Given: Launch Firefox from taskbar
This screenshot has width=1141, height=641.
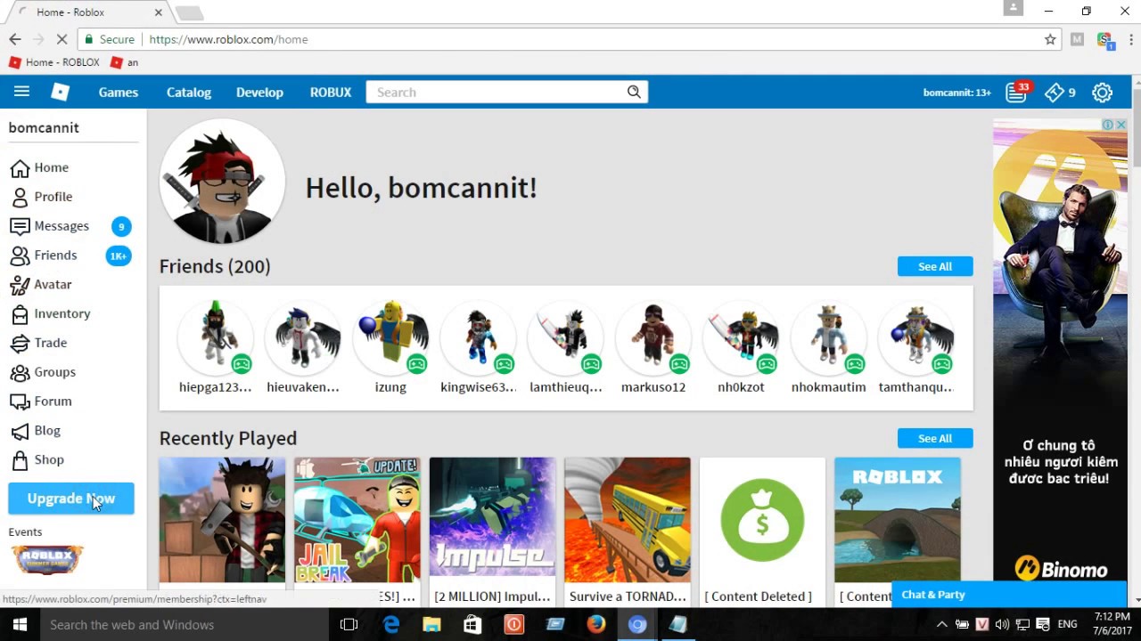Looking at the screenshot, I should (596, 625).
